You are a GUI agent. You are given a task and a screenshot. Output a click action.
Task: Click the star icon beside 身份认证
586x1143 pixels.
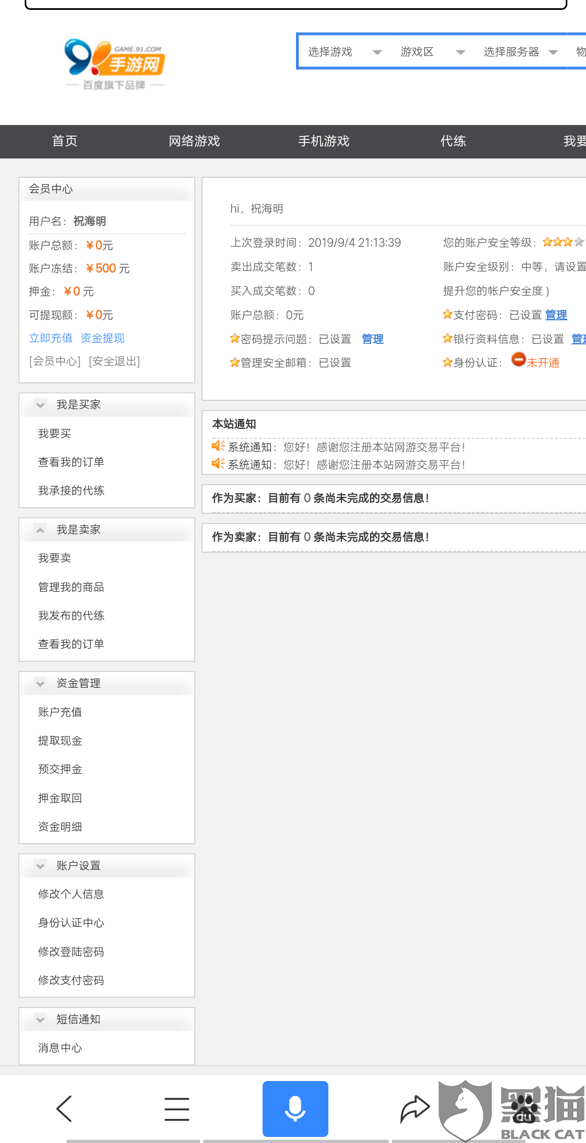pos(447,362)
